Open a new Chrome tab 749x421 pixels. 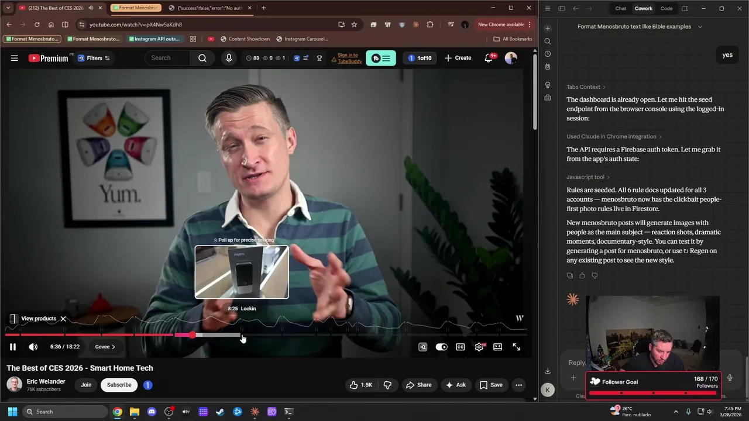pos(263,8)
